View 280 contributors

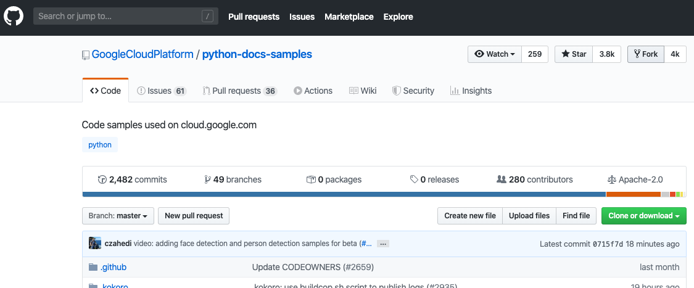tap(535, 179)
